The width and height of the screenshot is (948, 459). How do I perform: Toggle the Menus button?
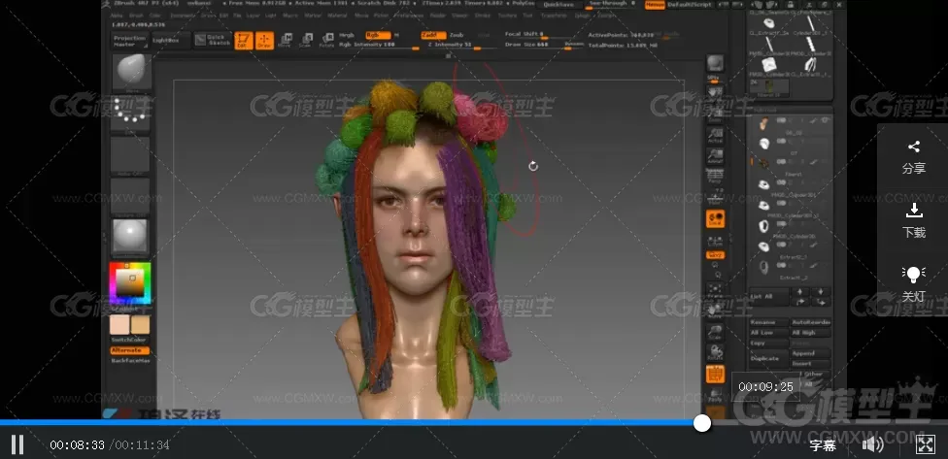[x=655, y=5]
